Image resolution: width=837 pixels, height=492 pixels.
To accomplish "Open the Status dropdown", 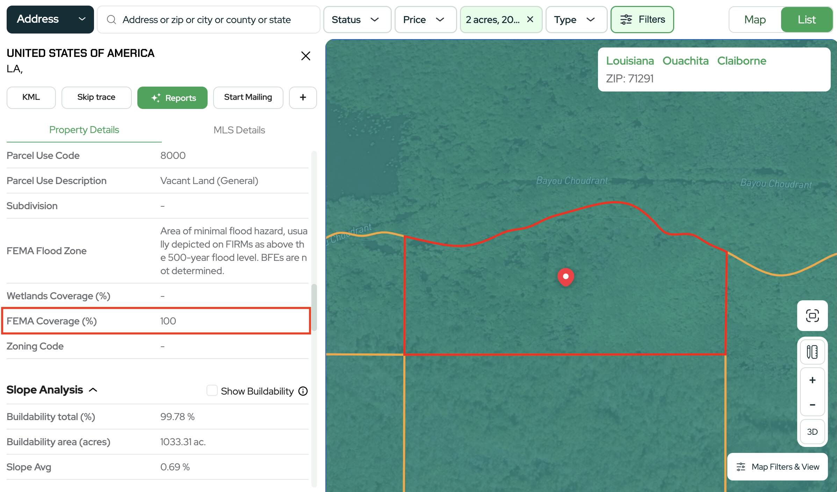I will (x=356, y=20).
